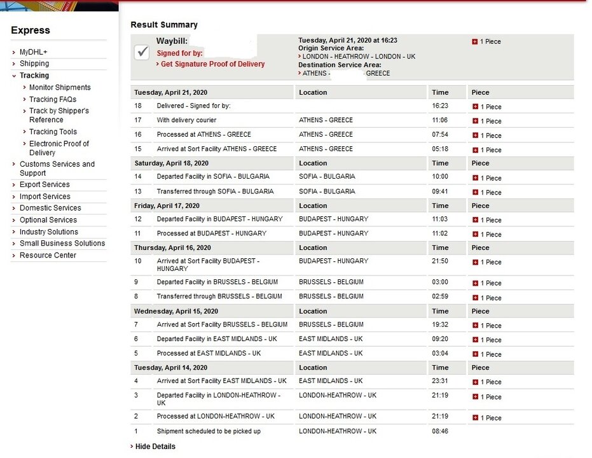This screenshot has width=592, height=458.
Task: Expand piece icon for Transferred through SOFIA row
Action: click(x=476, y=192)
